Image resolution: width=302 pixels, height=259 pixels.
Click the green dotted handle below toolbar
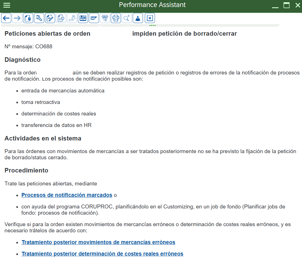click(152, 26)
